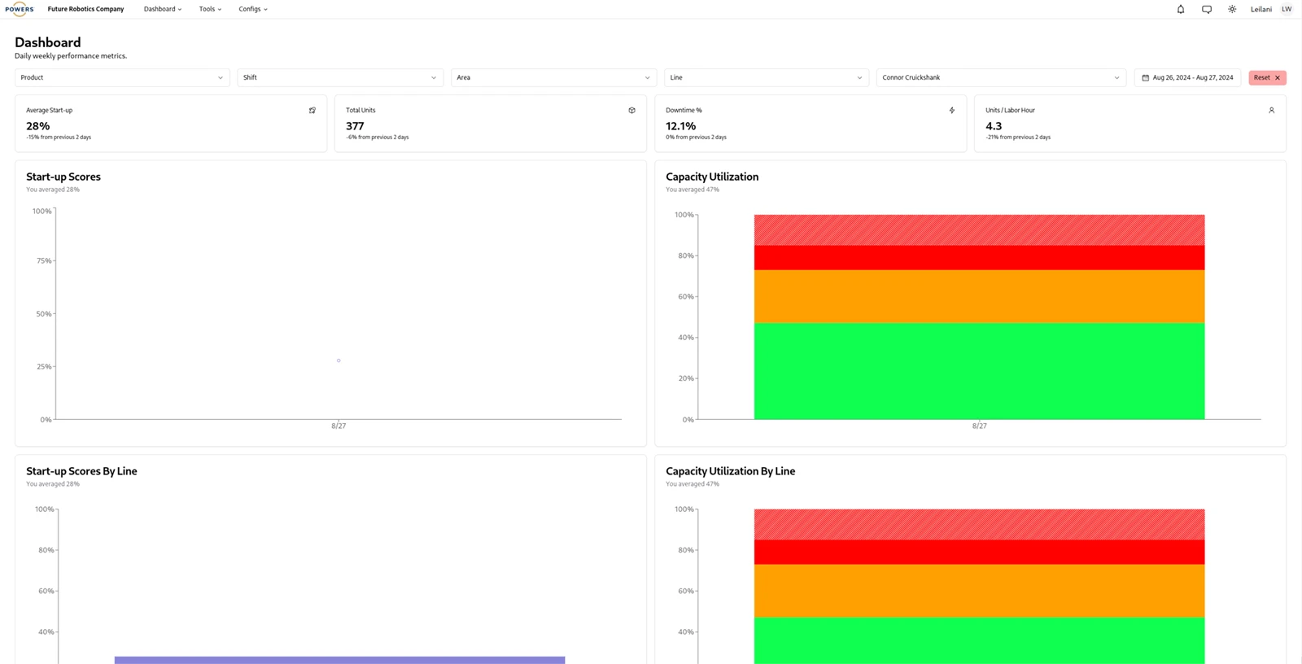
Task: Click the Total Units box icon
Action: click(632, 111)
